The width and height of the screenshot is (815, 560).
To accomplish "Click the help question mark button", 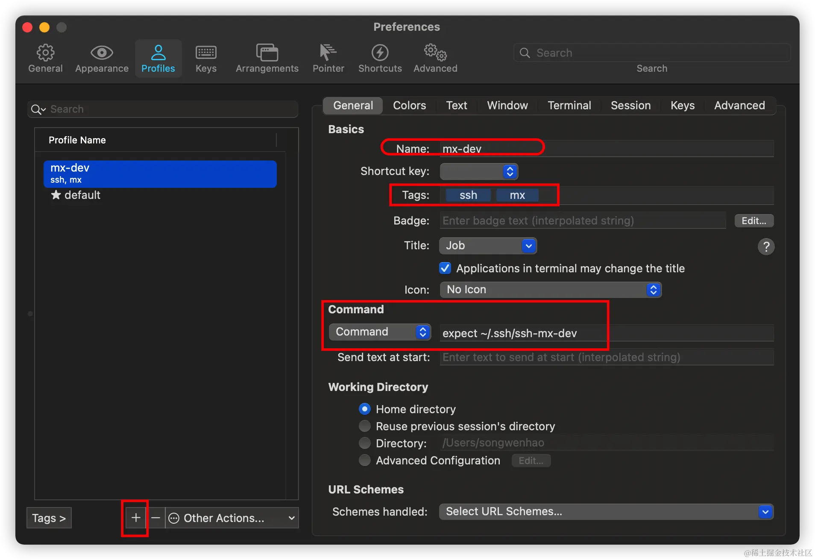I will tap(766, 246).
